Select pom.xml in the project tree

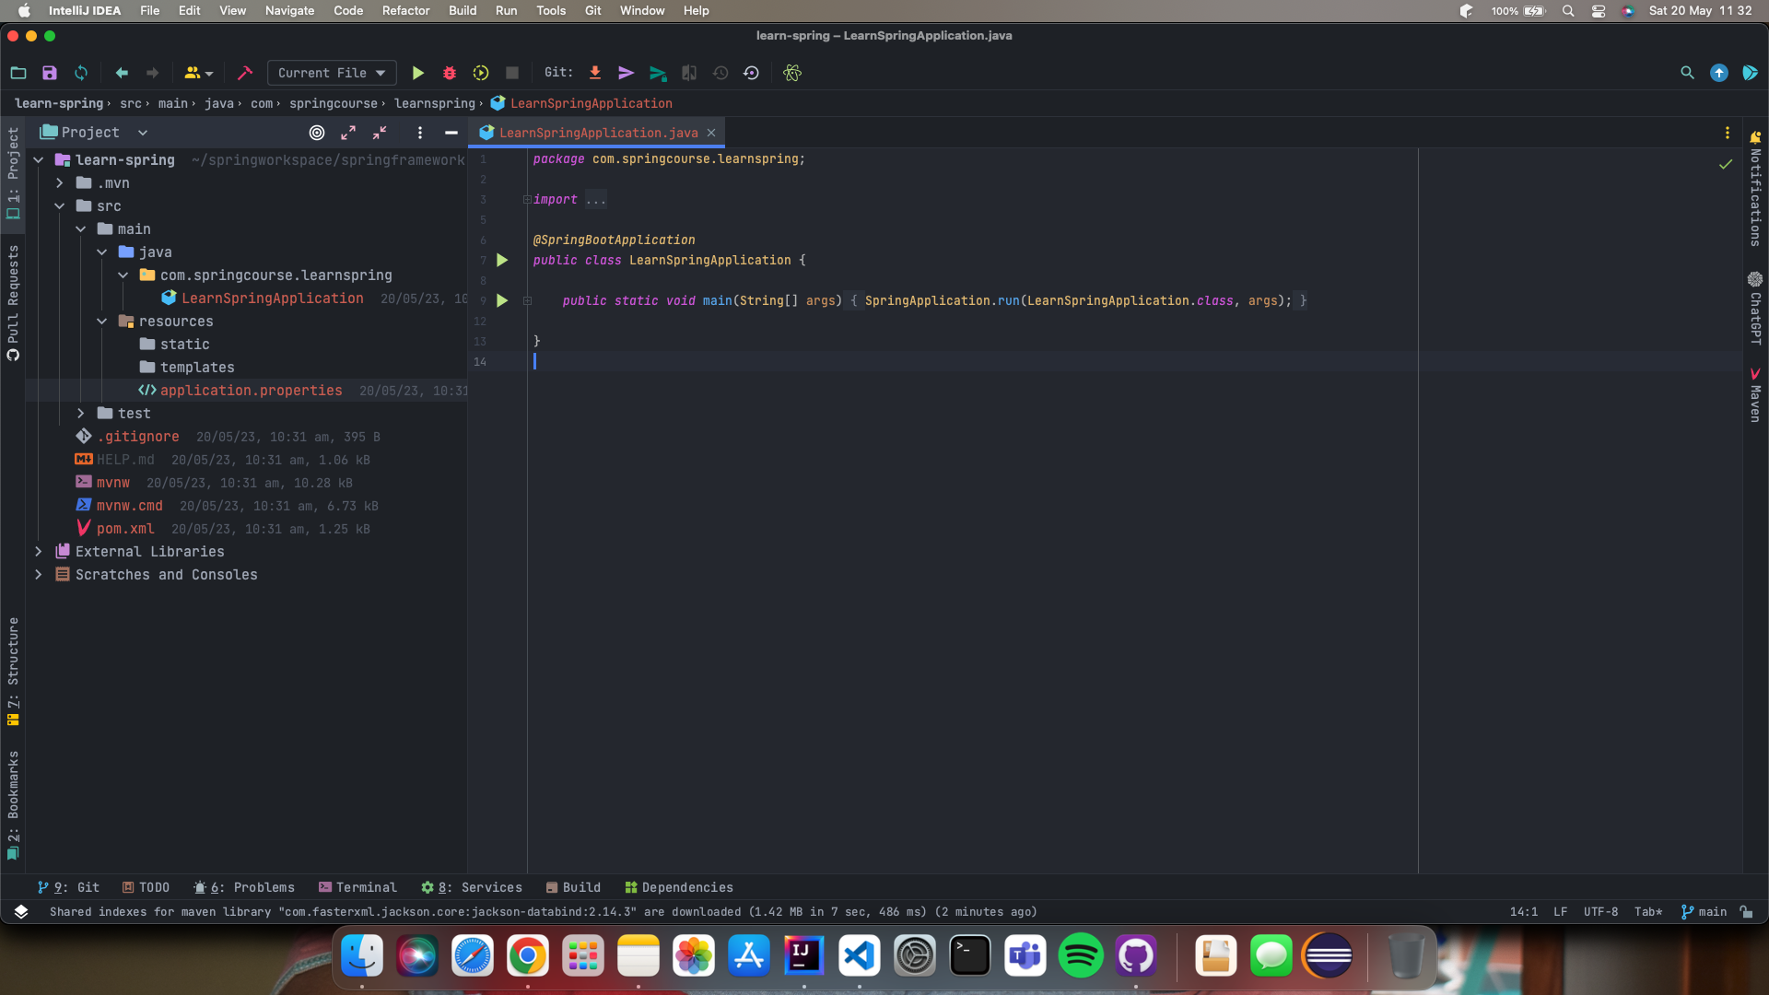(x=125, y=529)
